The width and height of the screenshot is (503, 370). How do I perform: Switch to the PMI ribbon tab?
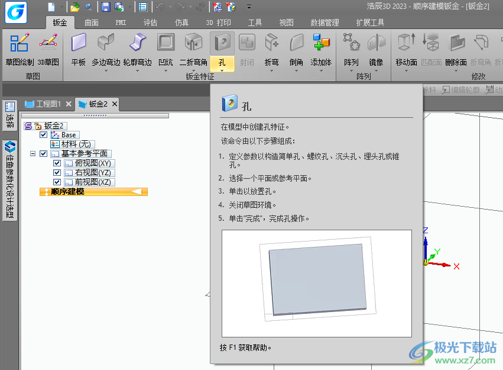[x=121, y=22]
